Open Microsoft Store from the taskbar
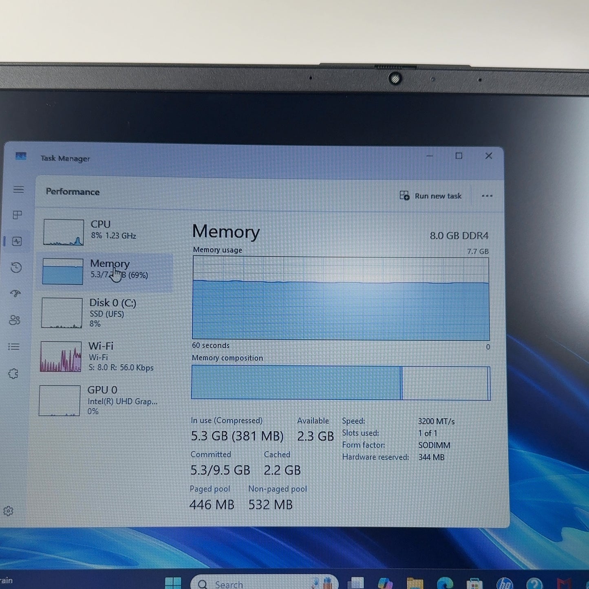Image resolution: width=589 pixels, height=589 pixels. [x=474, y=584]
